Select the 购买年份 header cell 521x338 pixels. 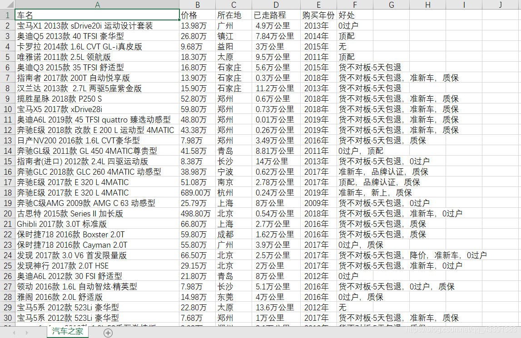pos(319,15)
